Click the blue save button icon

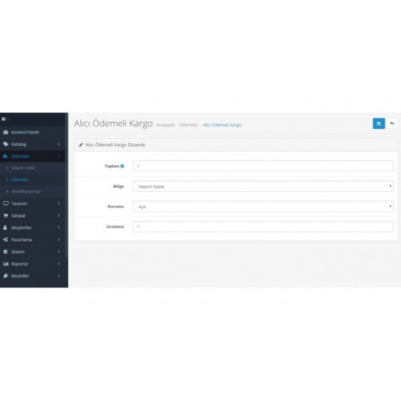pos(379,124)
